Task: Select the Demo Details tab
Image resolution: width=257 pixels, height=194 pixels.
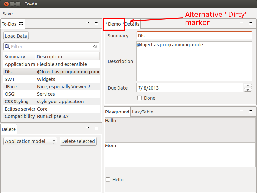Action: pyautogui.click(x=122, y=24)
